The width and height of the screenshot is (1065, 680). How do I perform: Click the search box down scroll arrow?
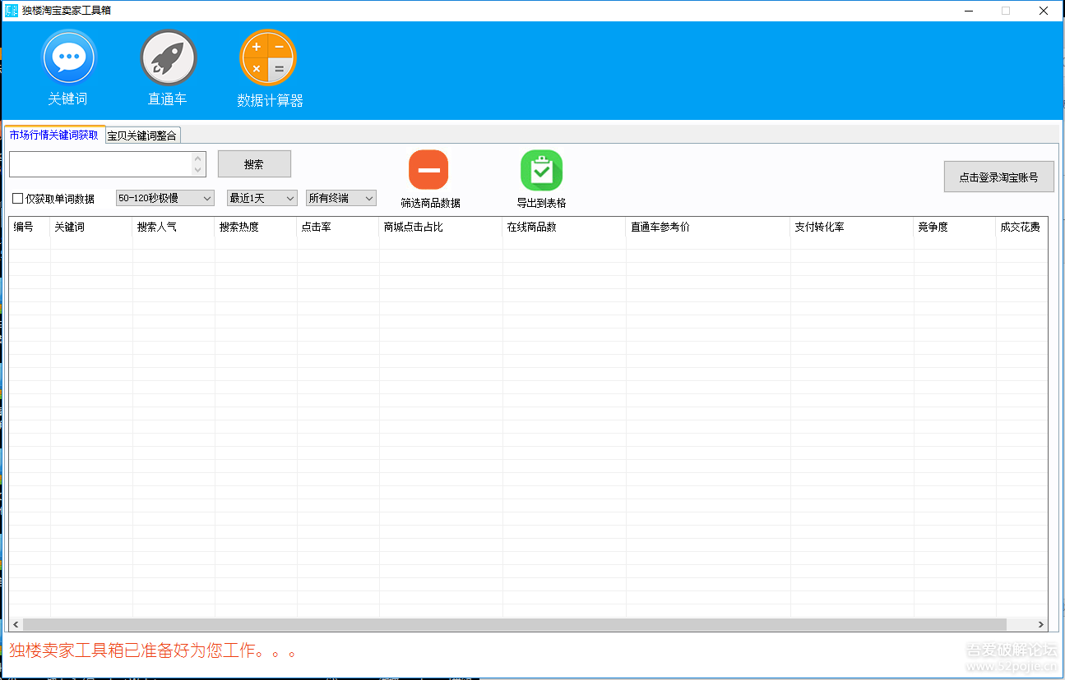(x=197, y=170)
